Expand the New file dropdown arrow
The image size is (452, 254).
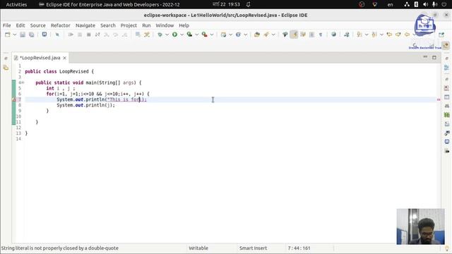(14, 35)
